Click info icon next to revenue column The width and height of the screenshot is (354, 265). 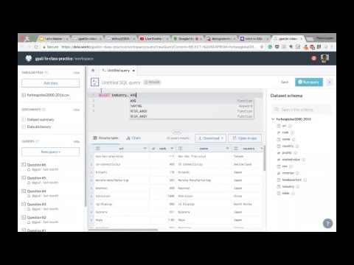(297, 173)
